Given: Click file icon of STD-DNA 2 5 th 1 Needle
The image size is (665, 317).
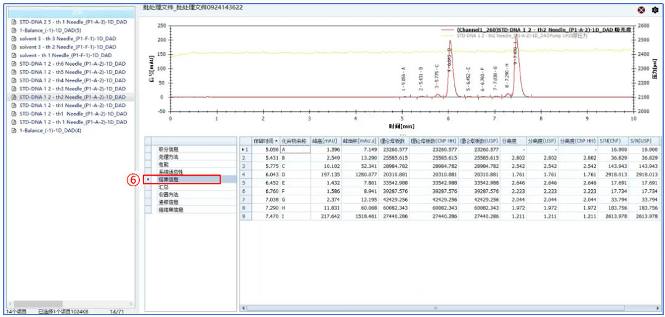Looking at the screenshot, I should pyautogui.click(x=14, y=22).
